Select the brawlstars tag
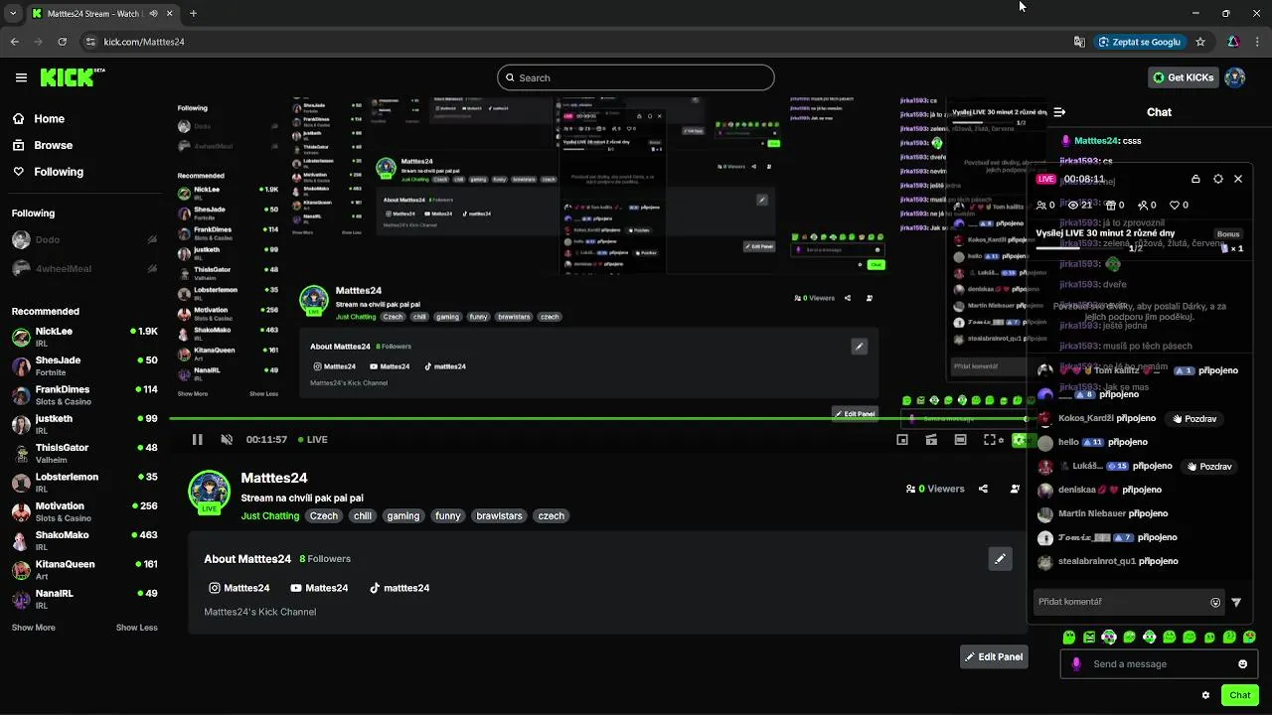This screenshot has width=1272, height=715. tap(499, 516)
